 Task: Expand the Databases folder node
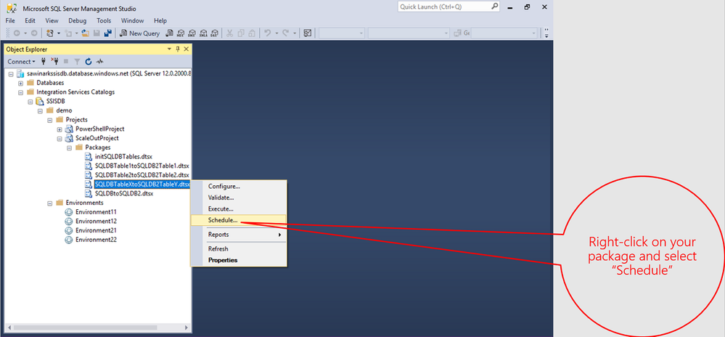pos(21,83)
